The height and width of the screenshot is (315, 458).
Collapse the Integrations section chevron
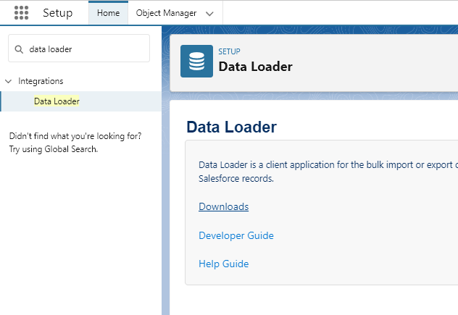9,81
